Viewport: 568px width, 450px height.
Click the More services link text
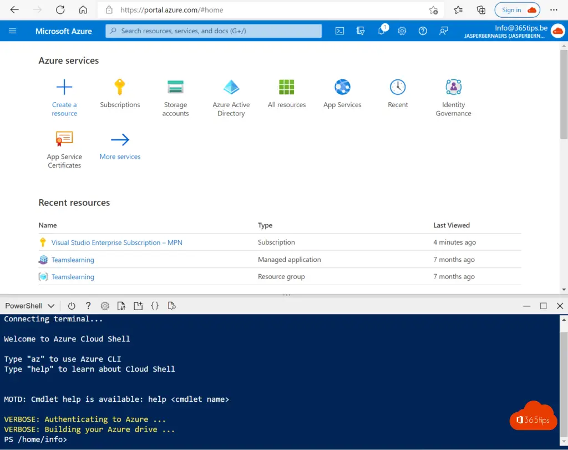point(120,157)
